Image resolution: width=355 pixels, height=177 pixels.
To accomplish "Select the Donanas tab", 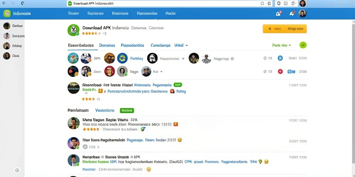I will point(107,45).
